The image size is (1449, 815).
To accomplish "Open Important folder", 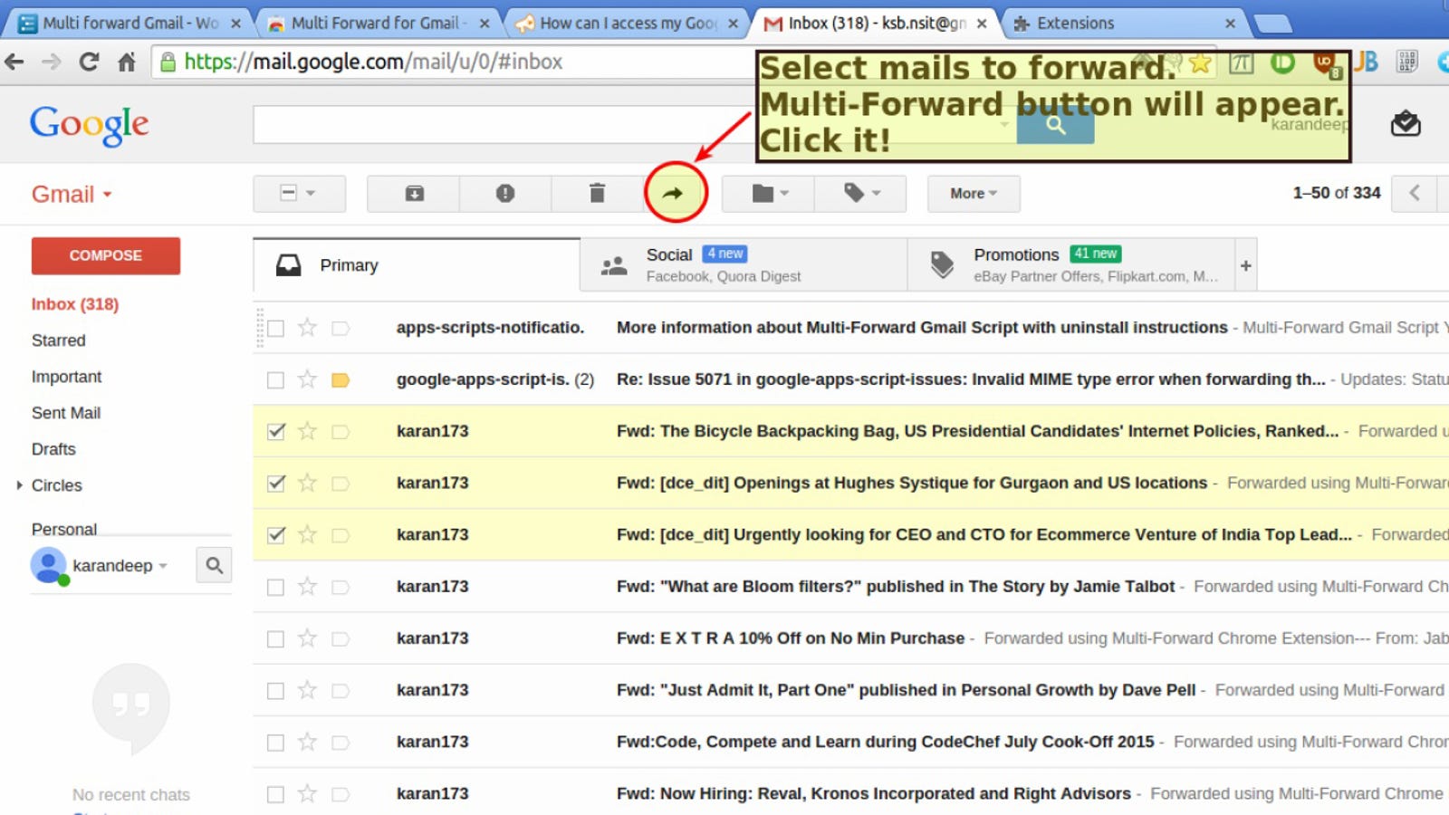I will (x=67, y=377).
